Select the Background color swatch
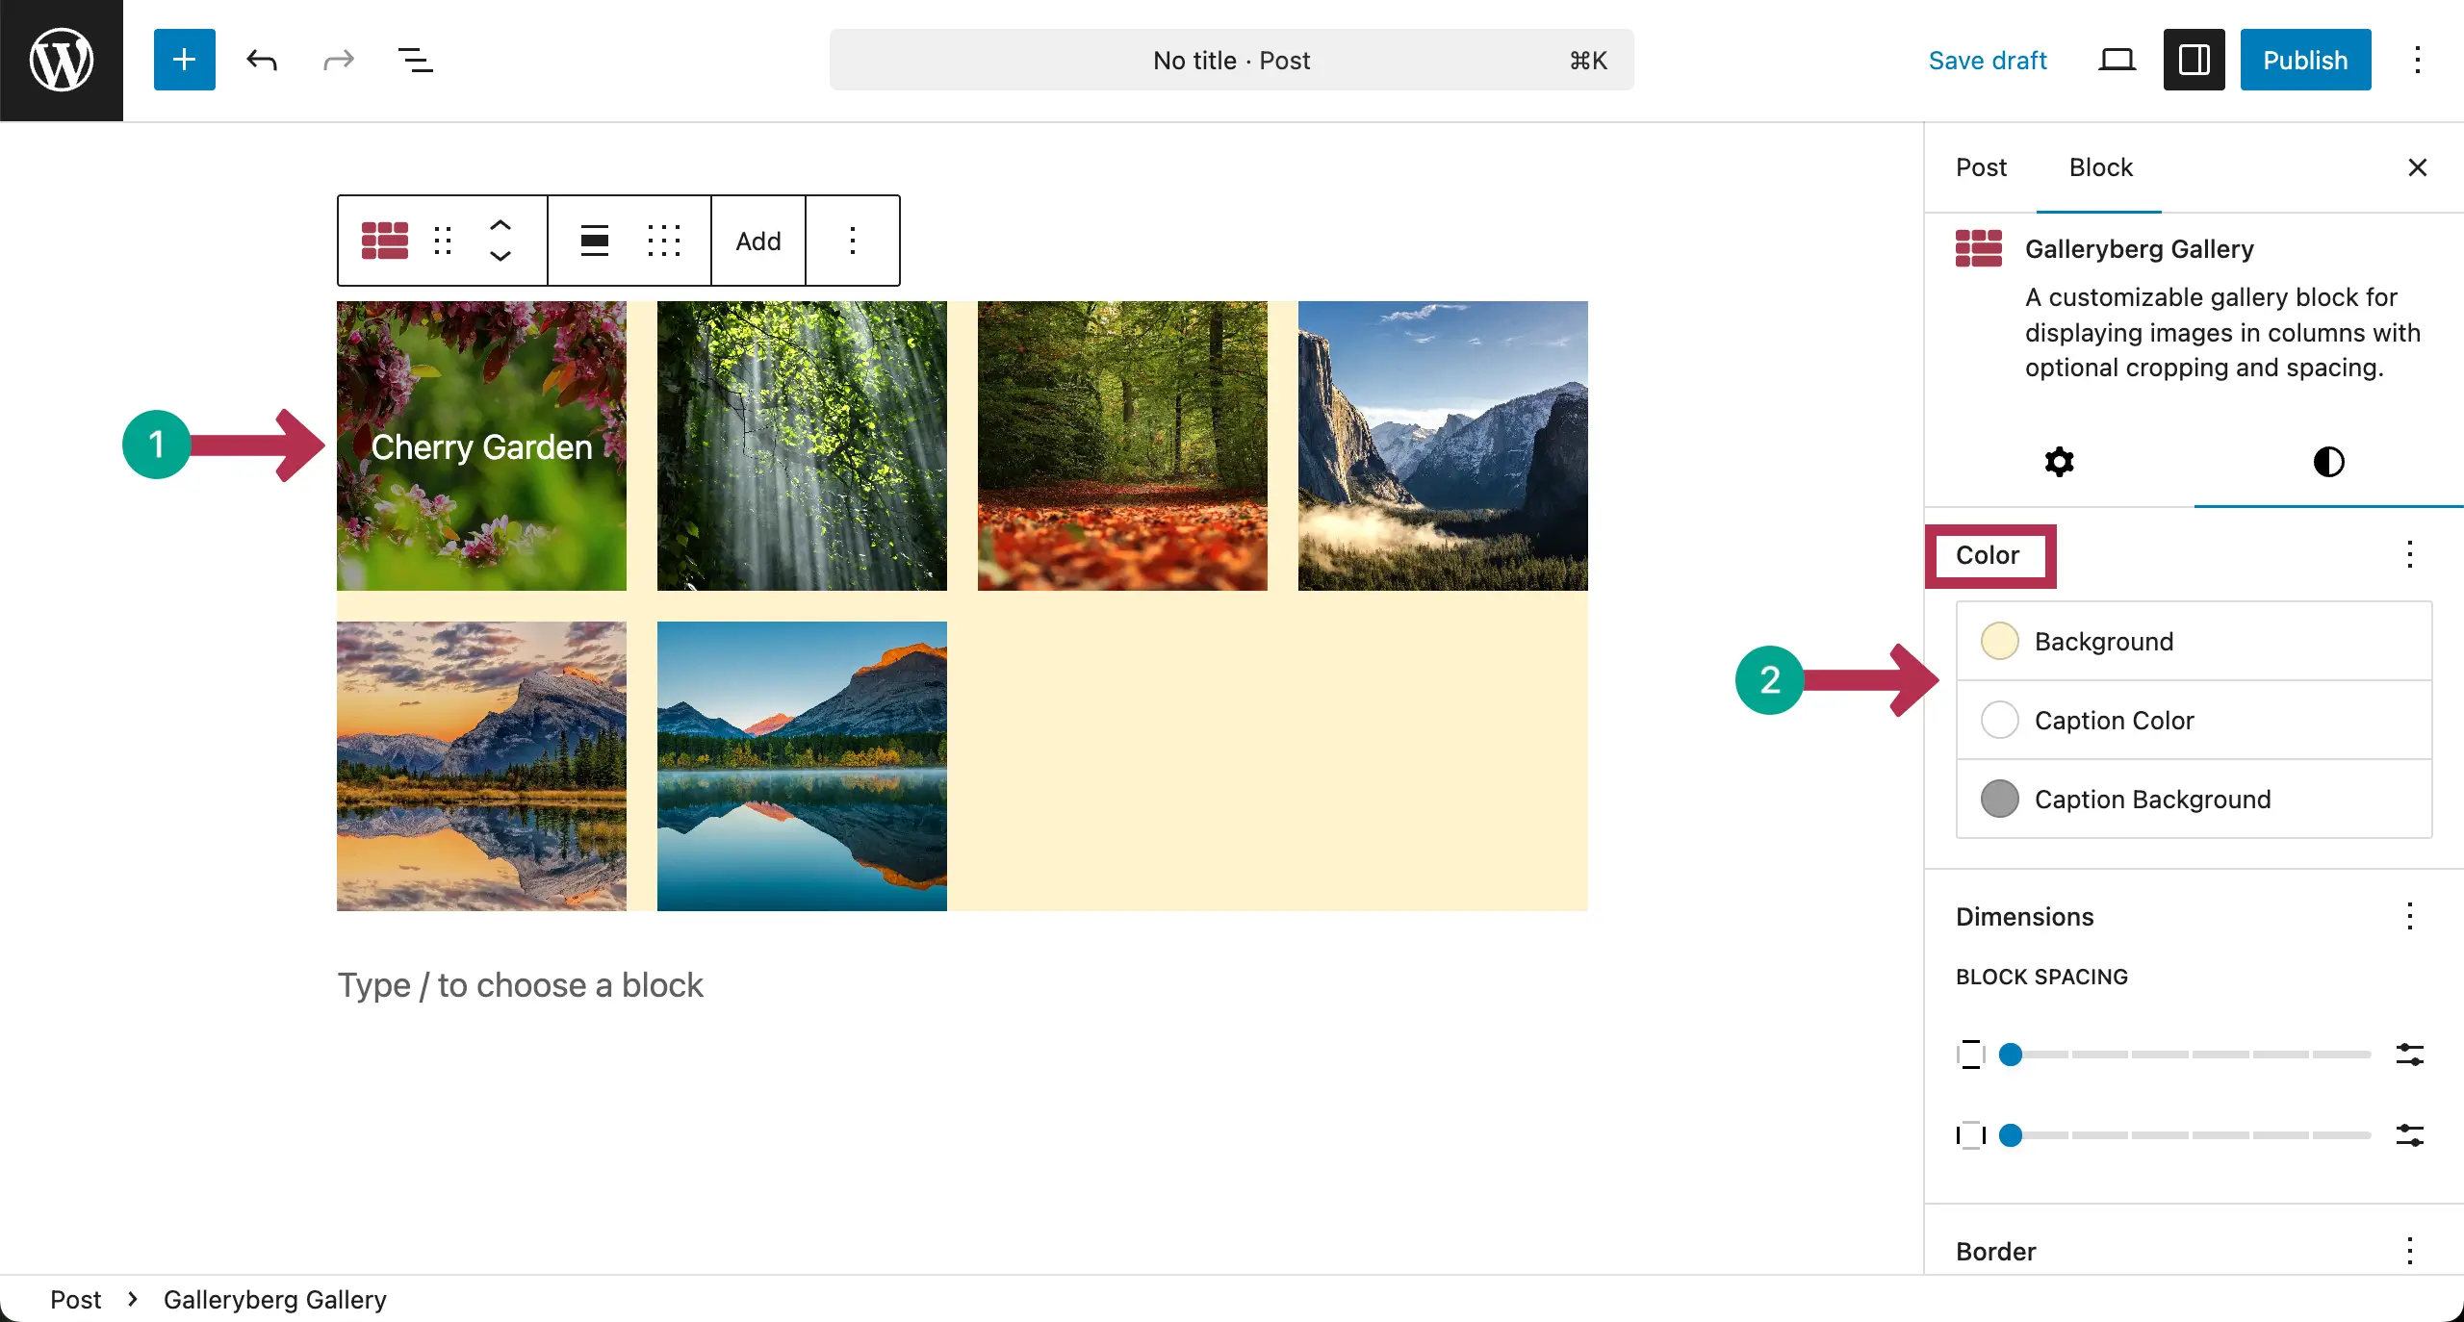2464x1322 pixels. [1998, 641]
